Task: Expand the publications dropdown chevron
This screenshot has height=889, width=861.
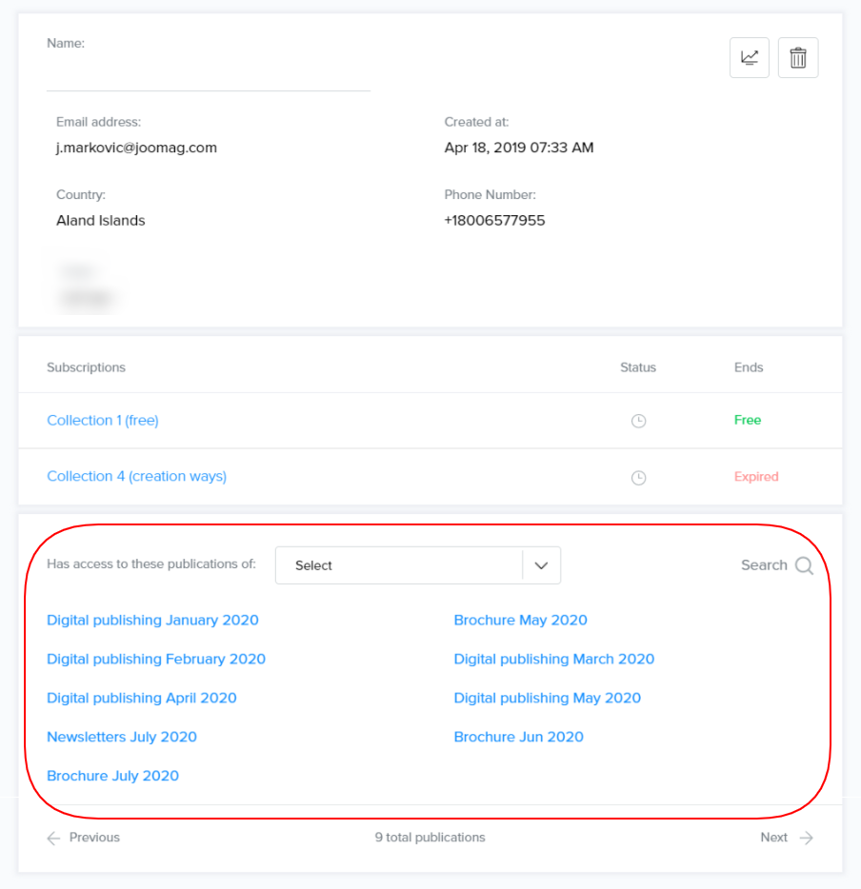Action: tap(541, 565)
